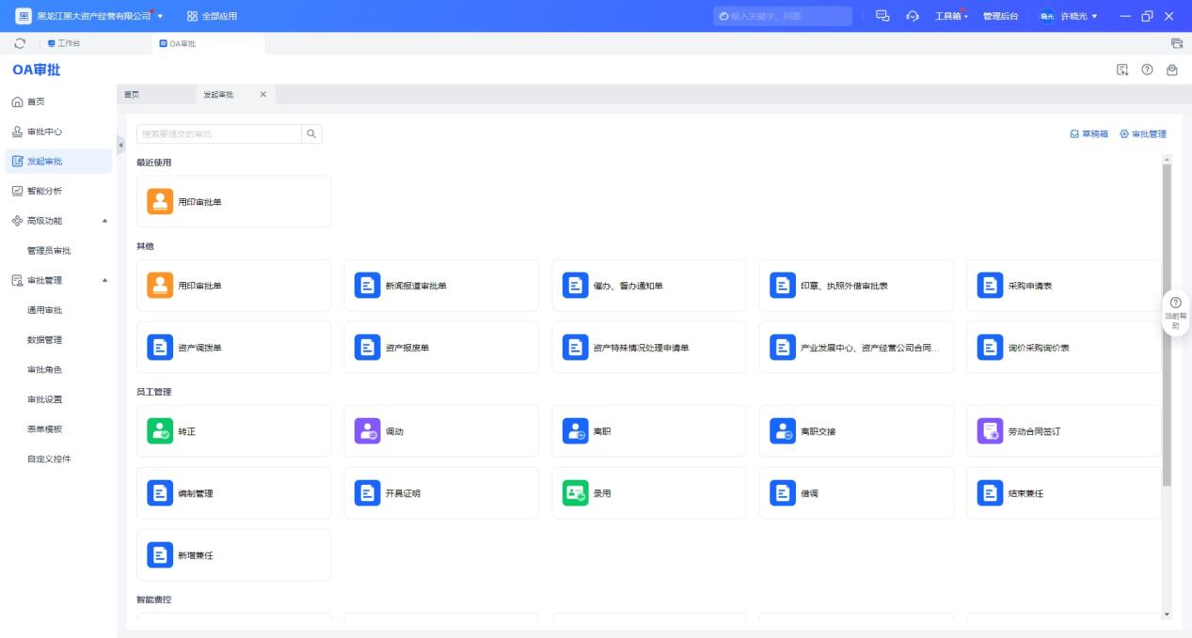Open the green 录用 hiring icon

(x=575, y=493)
